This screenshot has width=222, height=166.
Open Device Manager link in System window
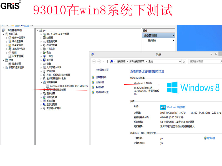[x=101, y=77]
